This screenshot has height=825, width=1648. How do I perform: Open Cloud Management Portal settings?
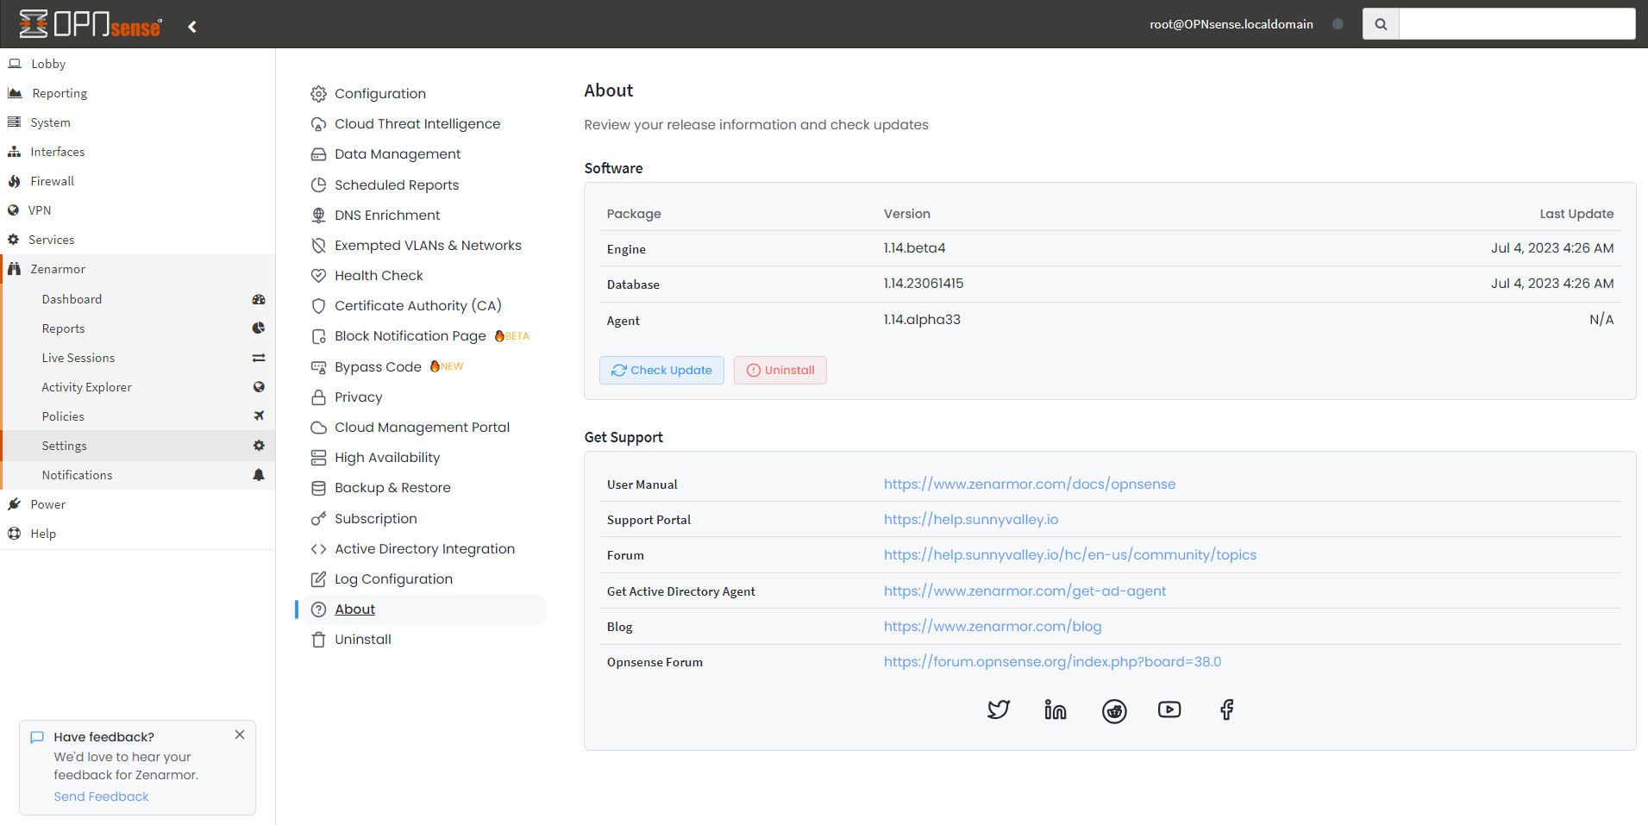(x=422, y=428)
